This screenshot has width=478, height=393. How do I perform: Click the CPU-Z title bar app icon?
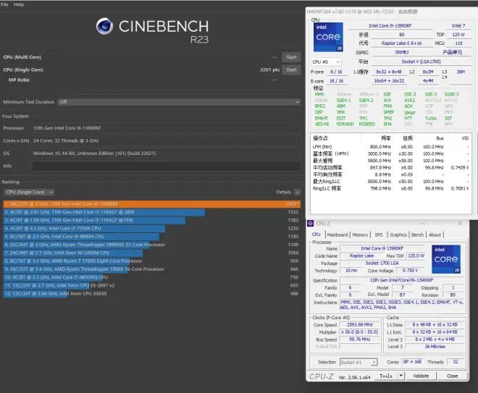click(x=311, y=224)
